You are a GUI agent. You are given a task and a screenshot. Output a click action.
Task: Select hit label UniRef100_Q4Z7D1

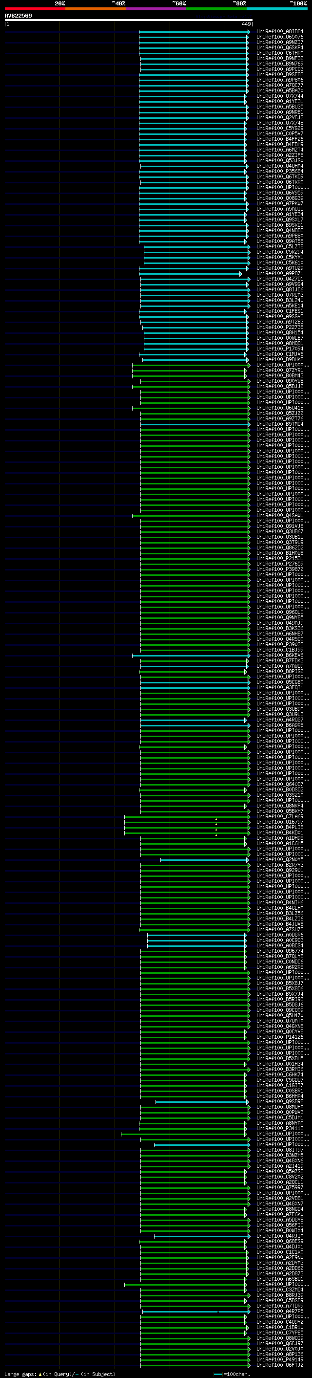280,279
